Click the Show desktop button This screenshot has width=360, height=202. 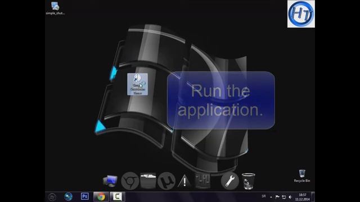coord(313,197)
